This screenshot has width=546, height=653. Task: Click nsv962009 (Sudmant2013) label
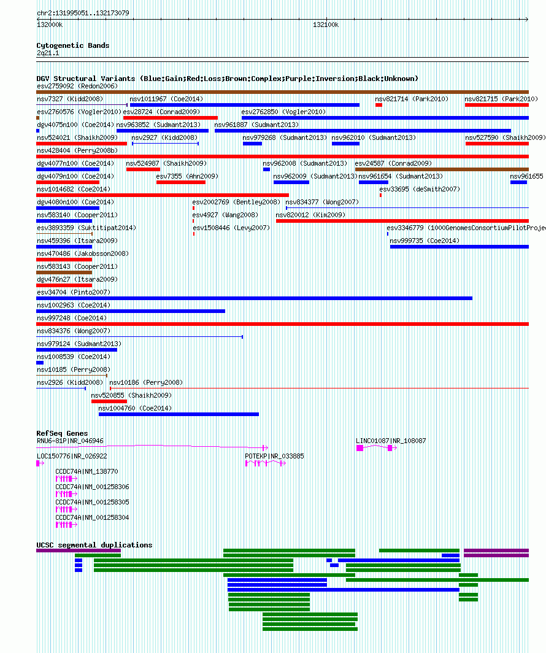coord(315,177)
